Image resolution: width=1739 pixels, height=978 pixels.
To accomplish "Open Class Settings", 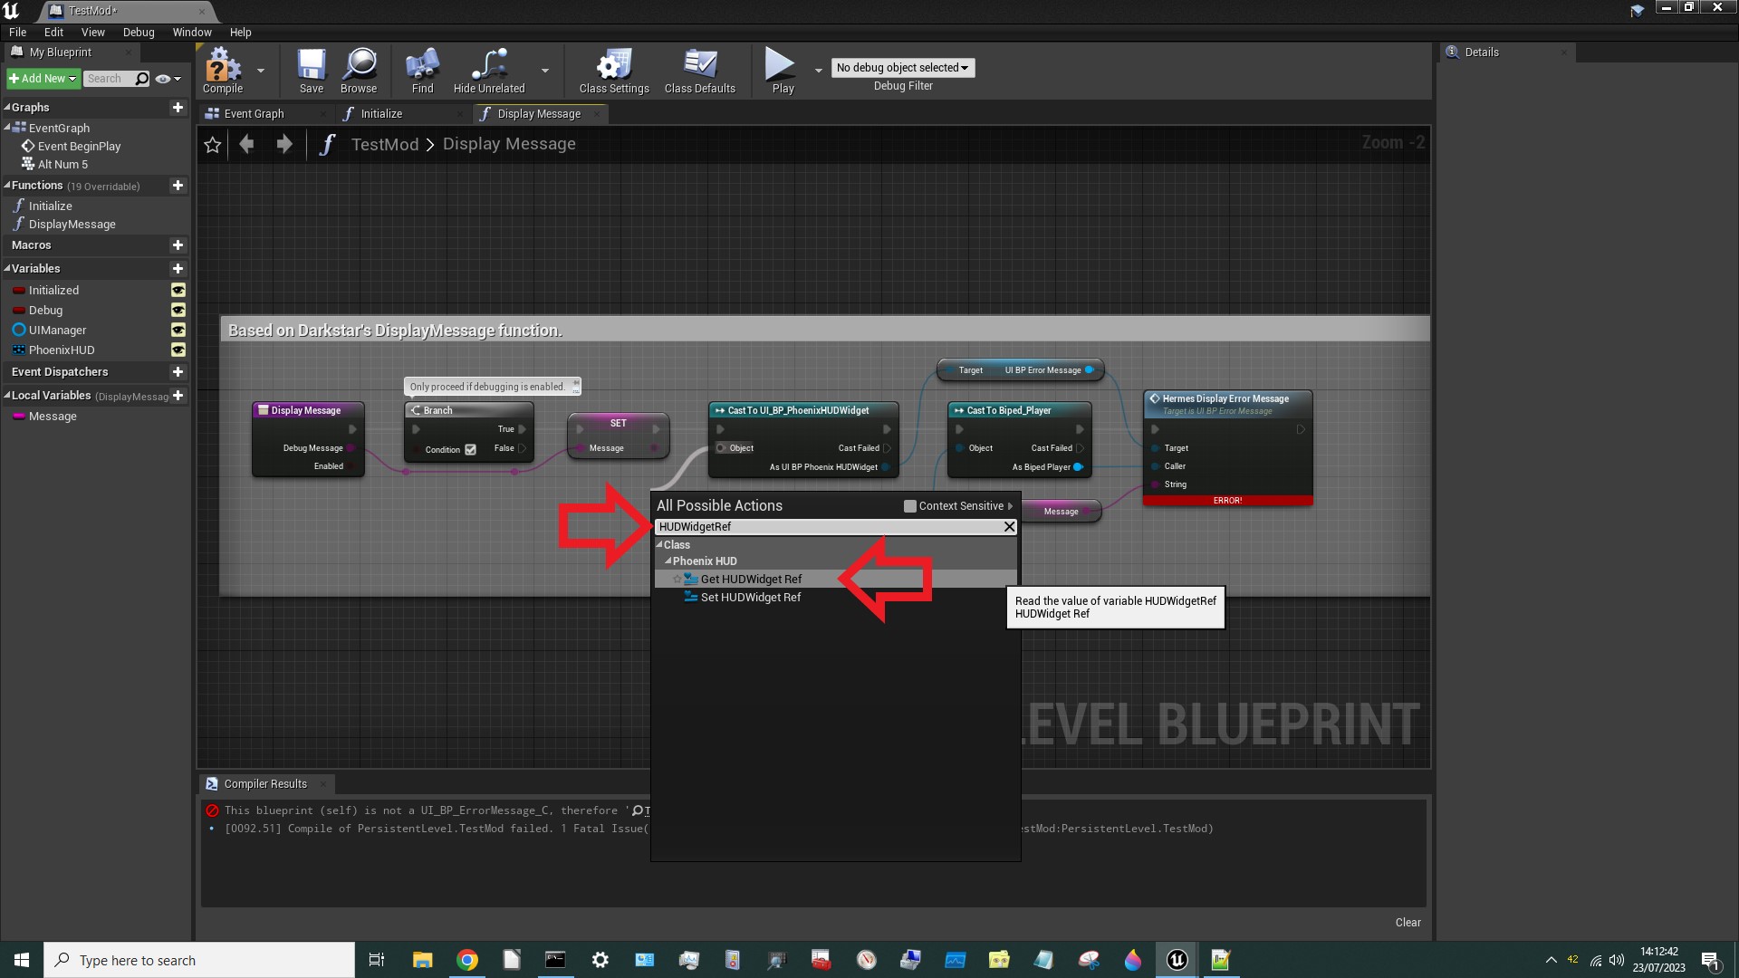I will tap(614, 71).
